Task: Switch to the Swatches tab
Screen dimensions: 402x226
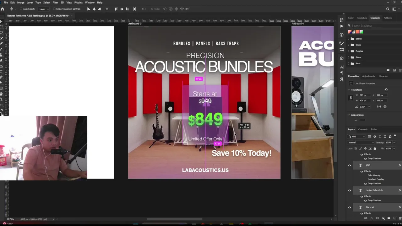Action: [362, 18]
